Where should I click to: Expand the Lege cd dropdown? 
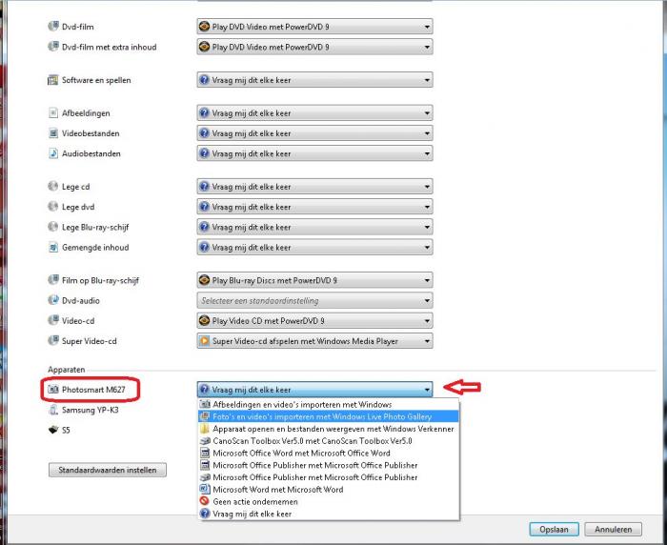pyautogui.click(x=314, y=187)
